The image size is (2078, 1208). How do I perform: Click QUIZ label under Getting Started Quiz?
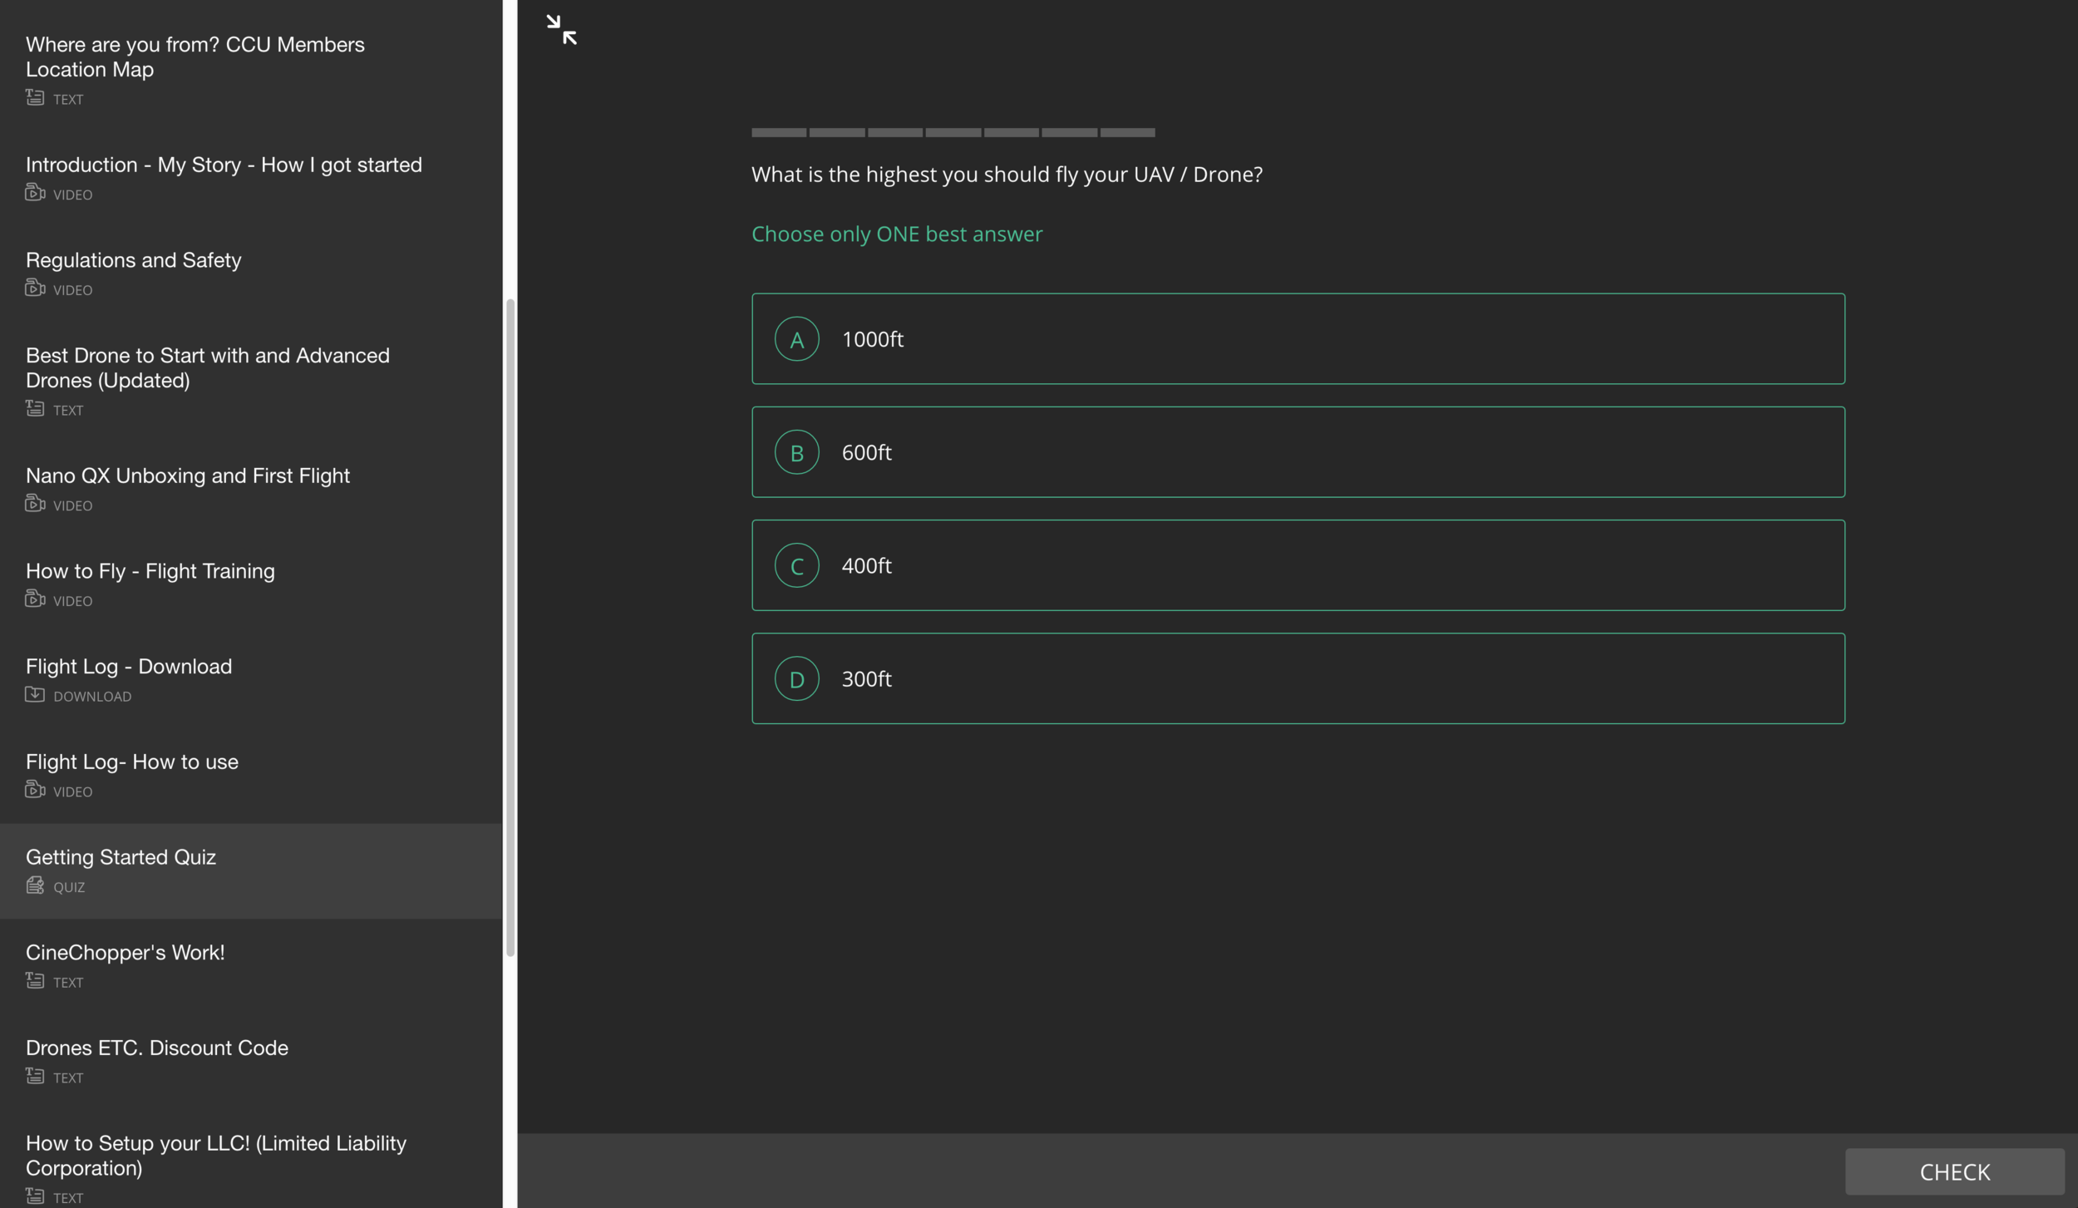[x=69, y=887]
